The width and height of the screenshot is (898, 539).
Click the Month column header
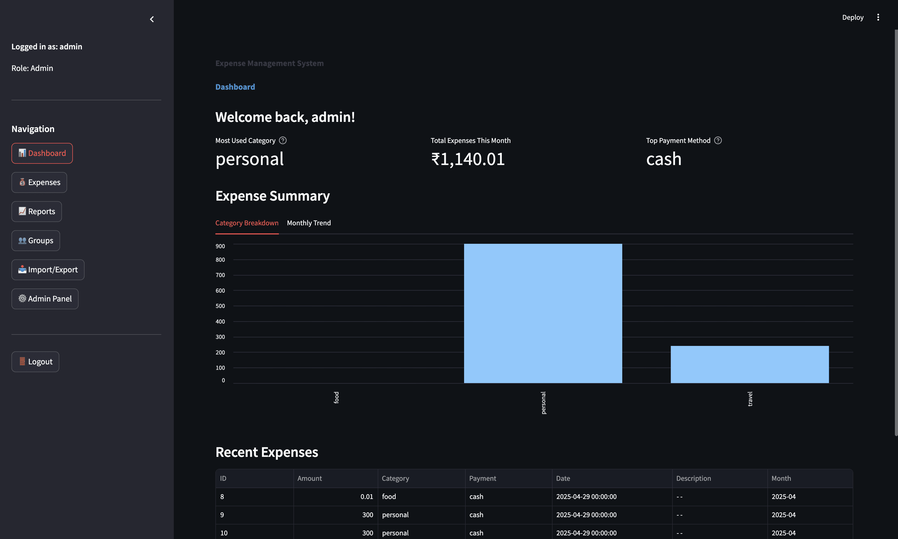pyautogui.click(x=810, y=478)
